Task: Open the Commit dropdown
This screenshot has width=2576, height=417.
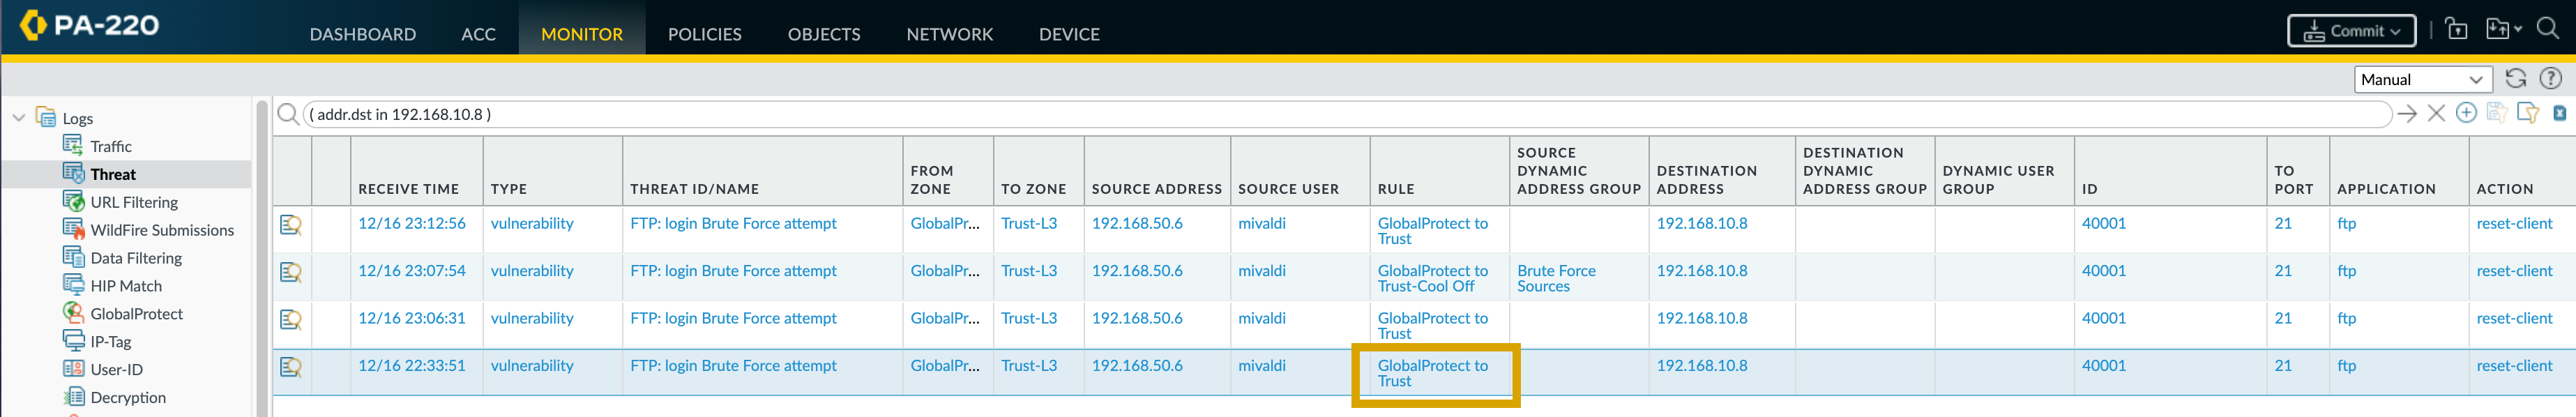Action: coord(2351,31)
